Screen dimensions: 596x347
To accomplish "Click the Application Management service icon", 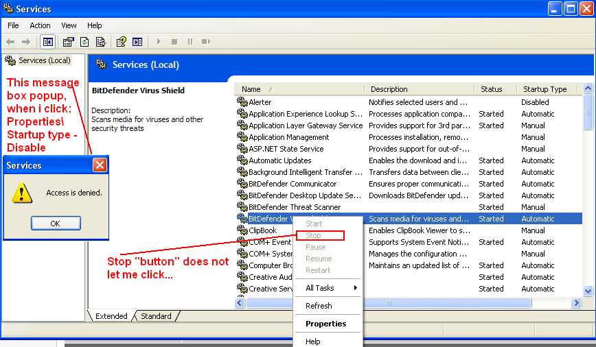I will [x=242, y=136].
